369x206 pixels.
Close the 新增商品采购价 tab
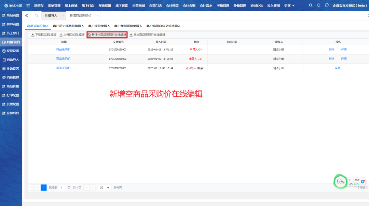[97, 16]
